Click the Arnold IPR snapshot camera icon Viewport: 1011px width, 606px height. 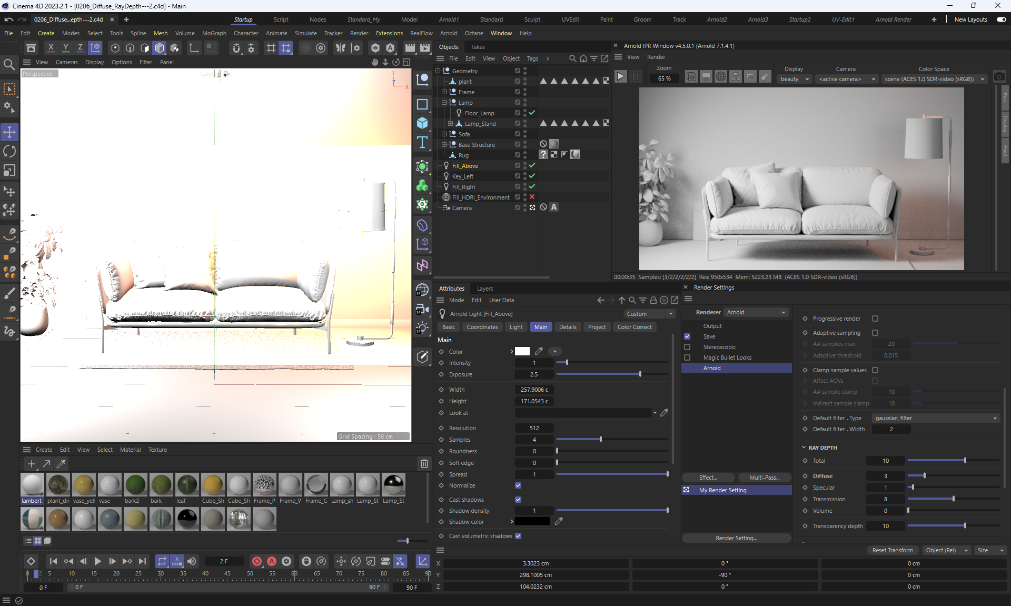[999, 77]
